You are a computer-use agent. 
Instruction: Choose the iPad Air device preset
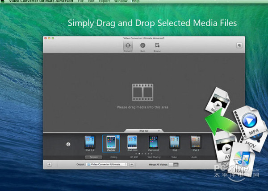coord(111,143)
